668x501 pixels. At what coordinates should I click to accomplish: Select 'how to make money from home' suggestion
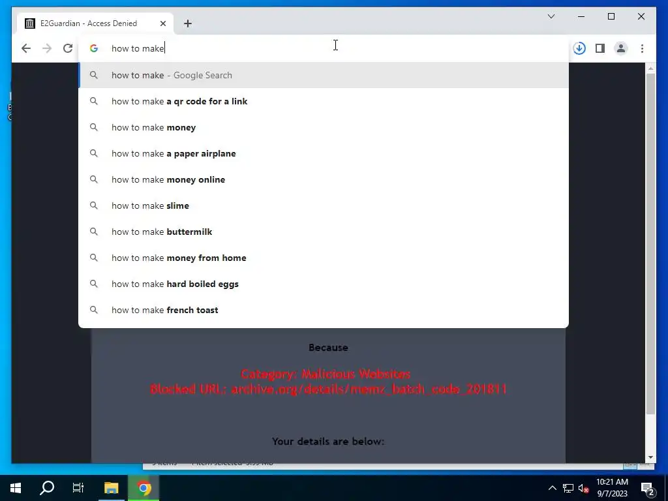(324, 258)
